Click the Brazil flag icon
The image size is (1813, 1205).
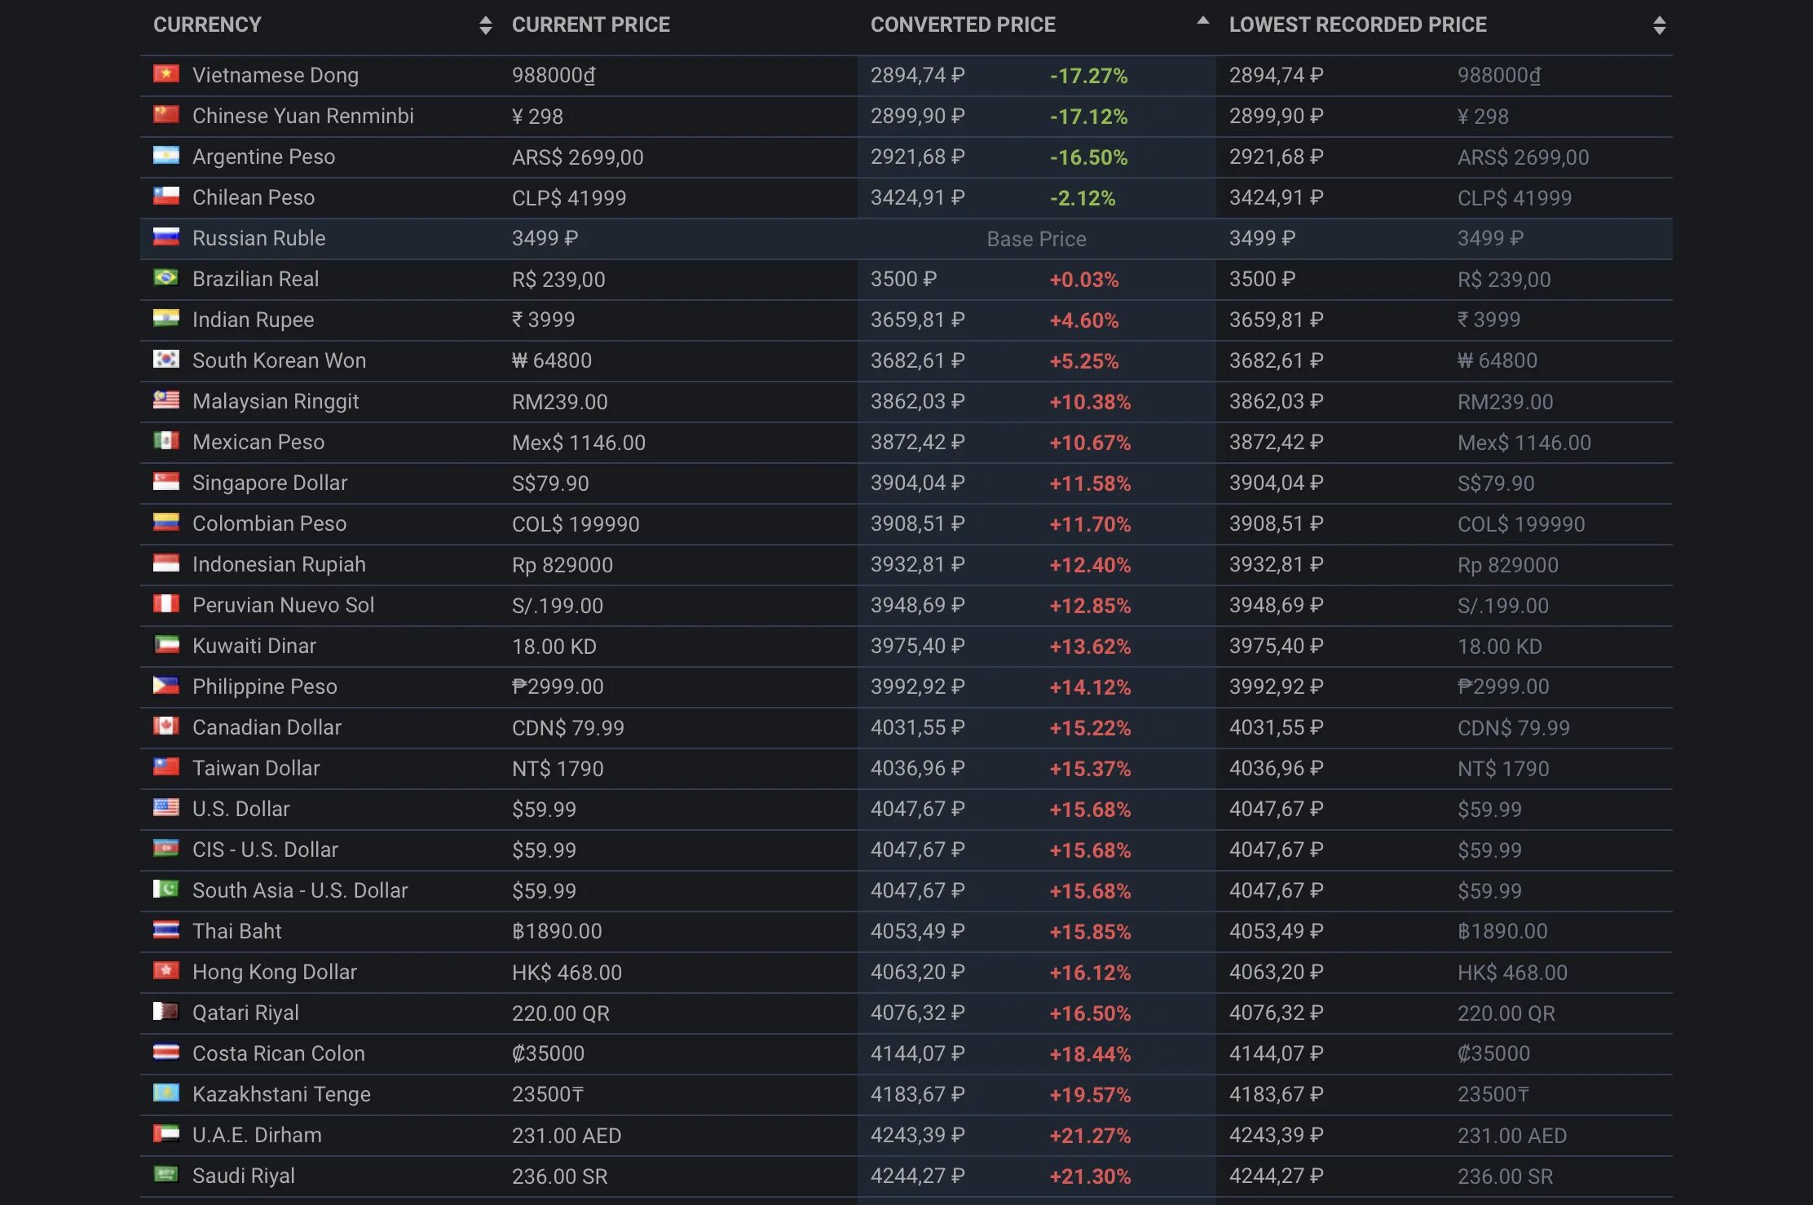[166, 278]
